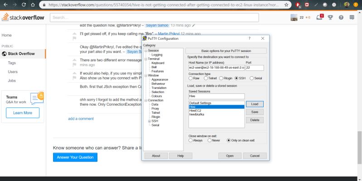Click the browser back arrow

click(5, 5)
